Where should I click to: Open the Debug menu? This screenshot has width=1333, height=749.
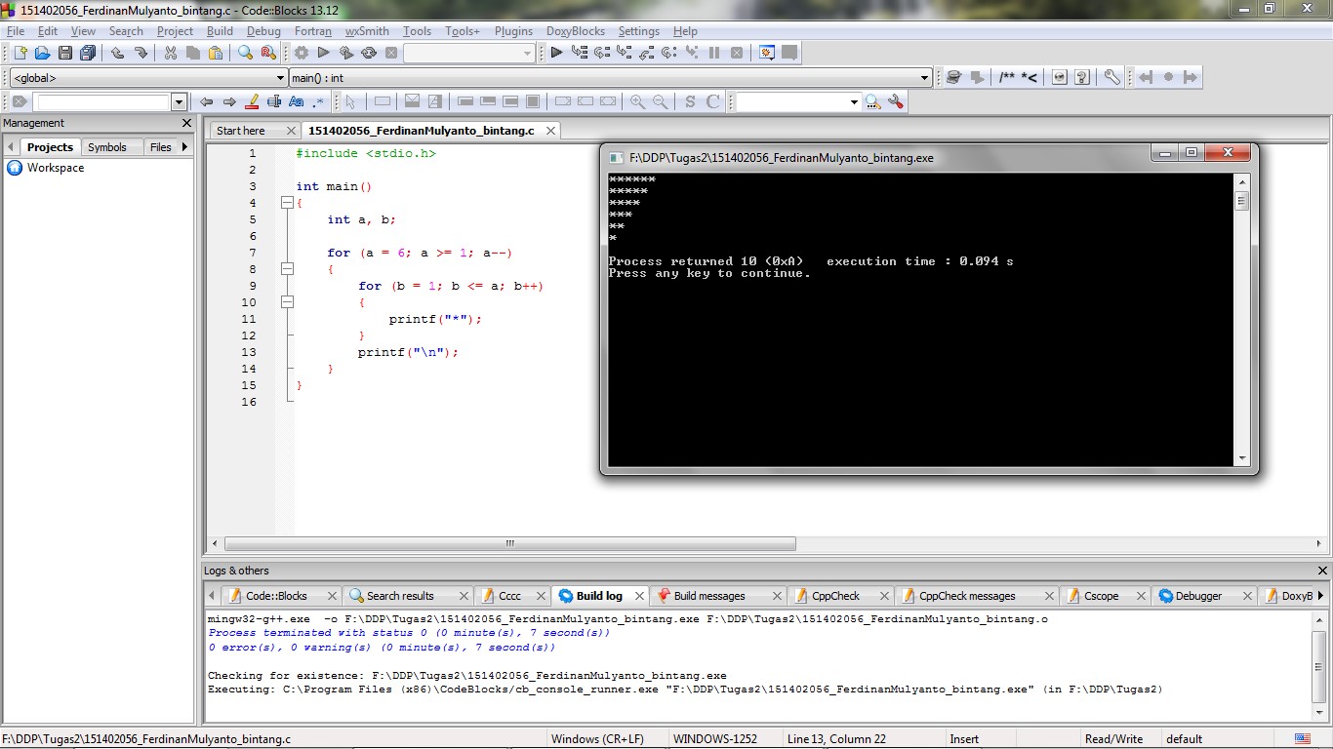click(263, 31)
